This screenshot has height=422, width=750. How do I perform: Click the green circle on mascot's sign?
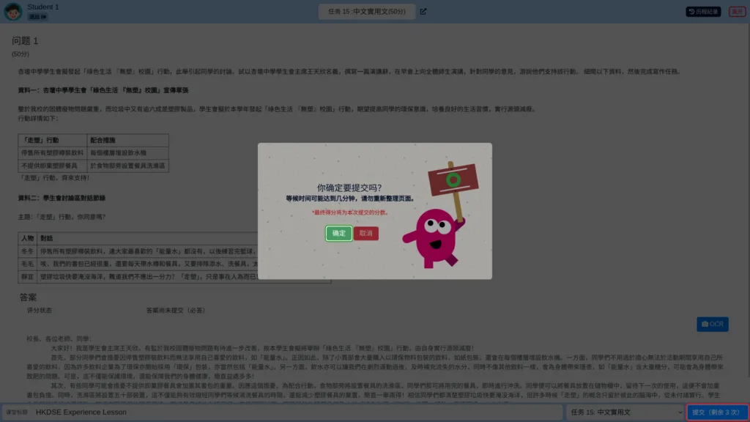tap(453, 180)
